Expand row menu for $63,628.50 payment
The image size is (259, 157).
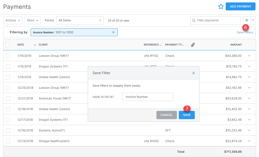[x=249, y=98]
